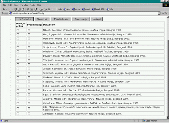Click the Go button beside the address bar
Image resolution: width=169 pixels, height=123 pixels.
tap(165, 13)
